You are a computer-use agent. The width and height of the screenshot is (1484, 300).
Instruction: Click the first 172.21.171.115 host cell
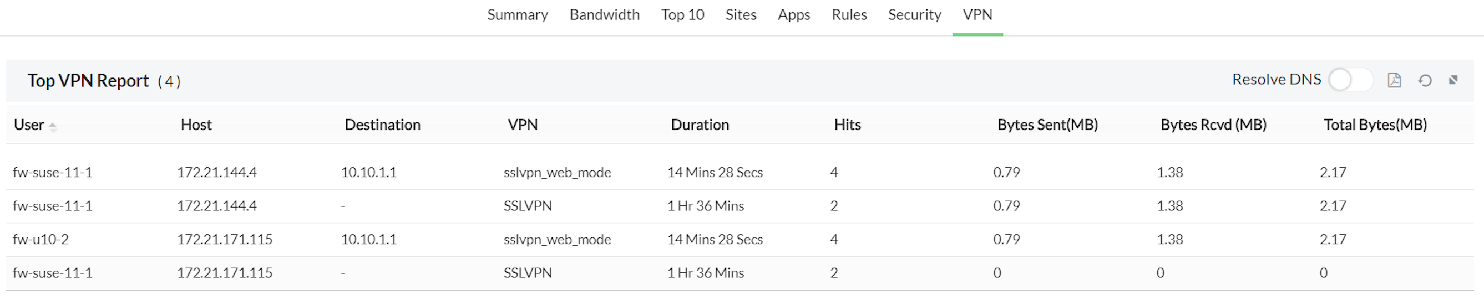pyautogui.click(x=225, y=239)
